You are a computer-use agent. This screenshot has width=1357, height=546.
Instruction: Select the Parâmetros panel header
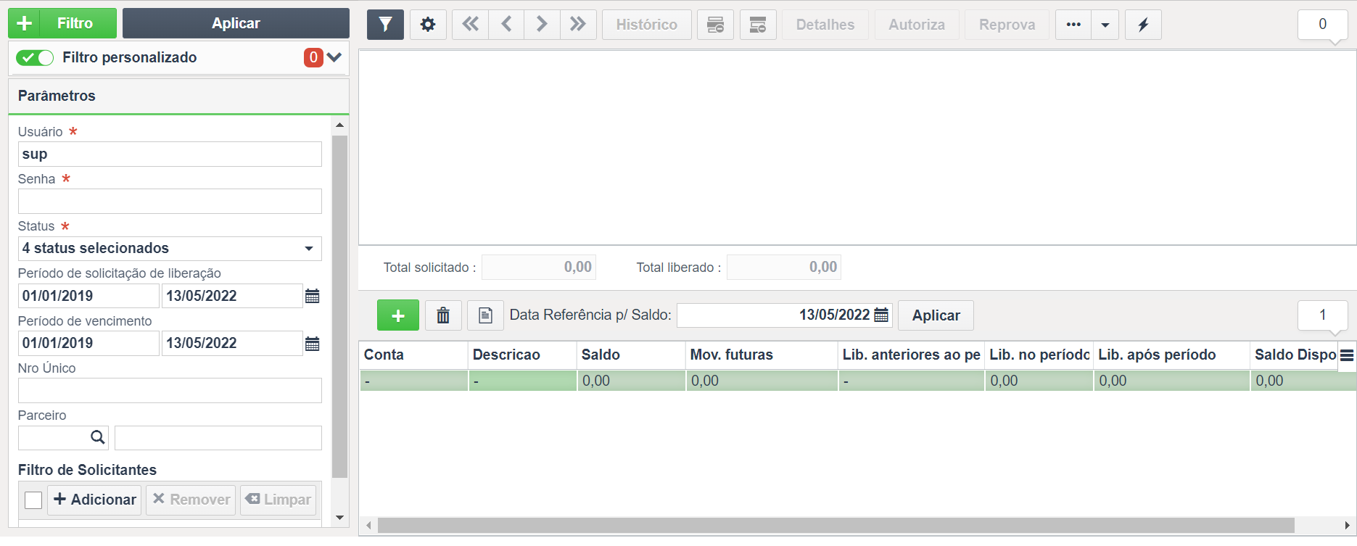[178, 96]
